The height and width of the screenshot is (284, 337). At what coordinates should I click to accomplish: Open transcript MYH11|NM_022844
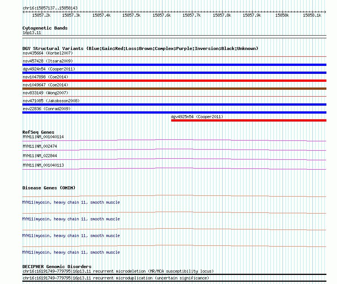click(40, 156)
